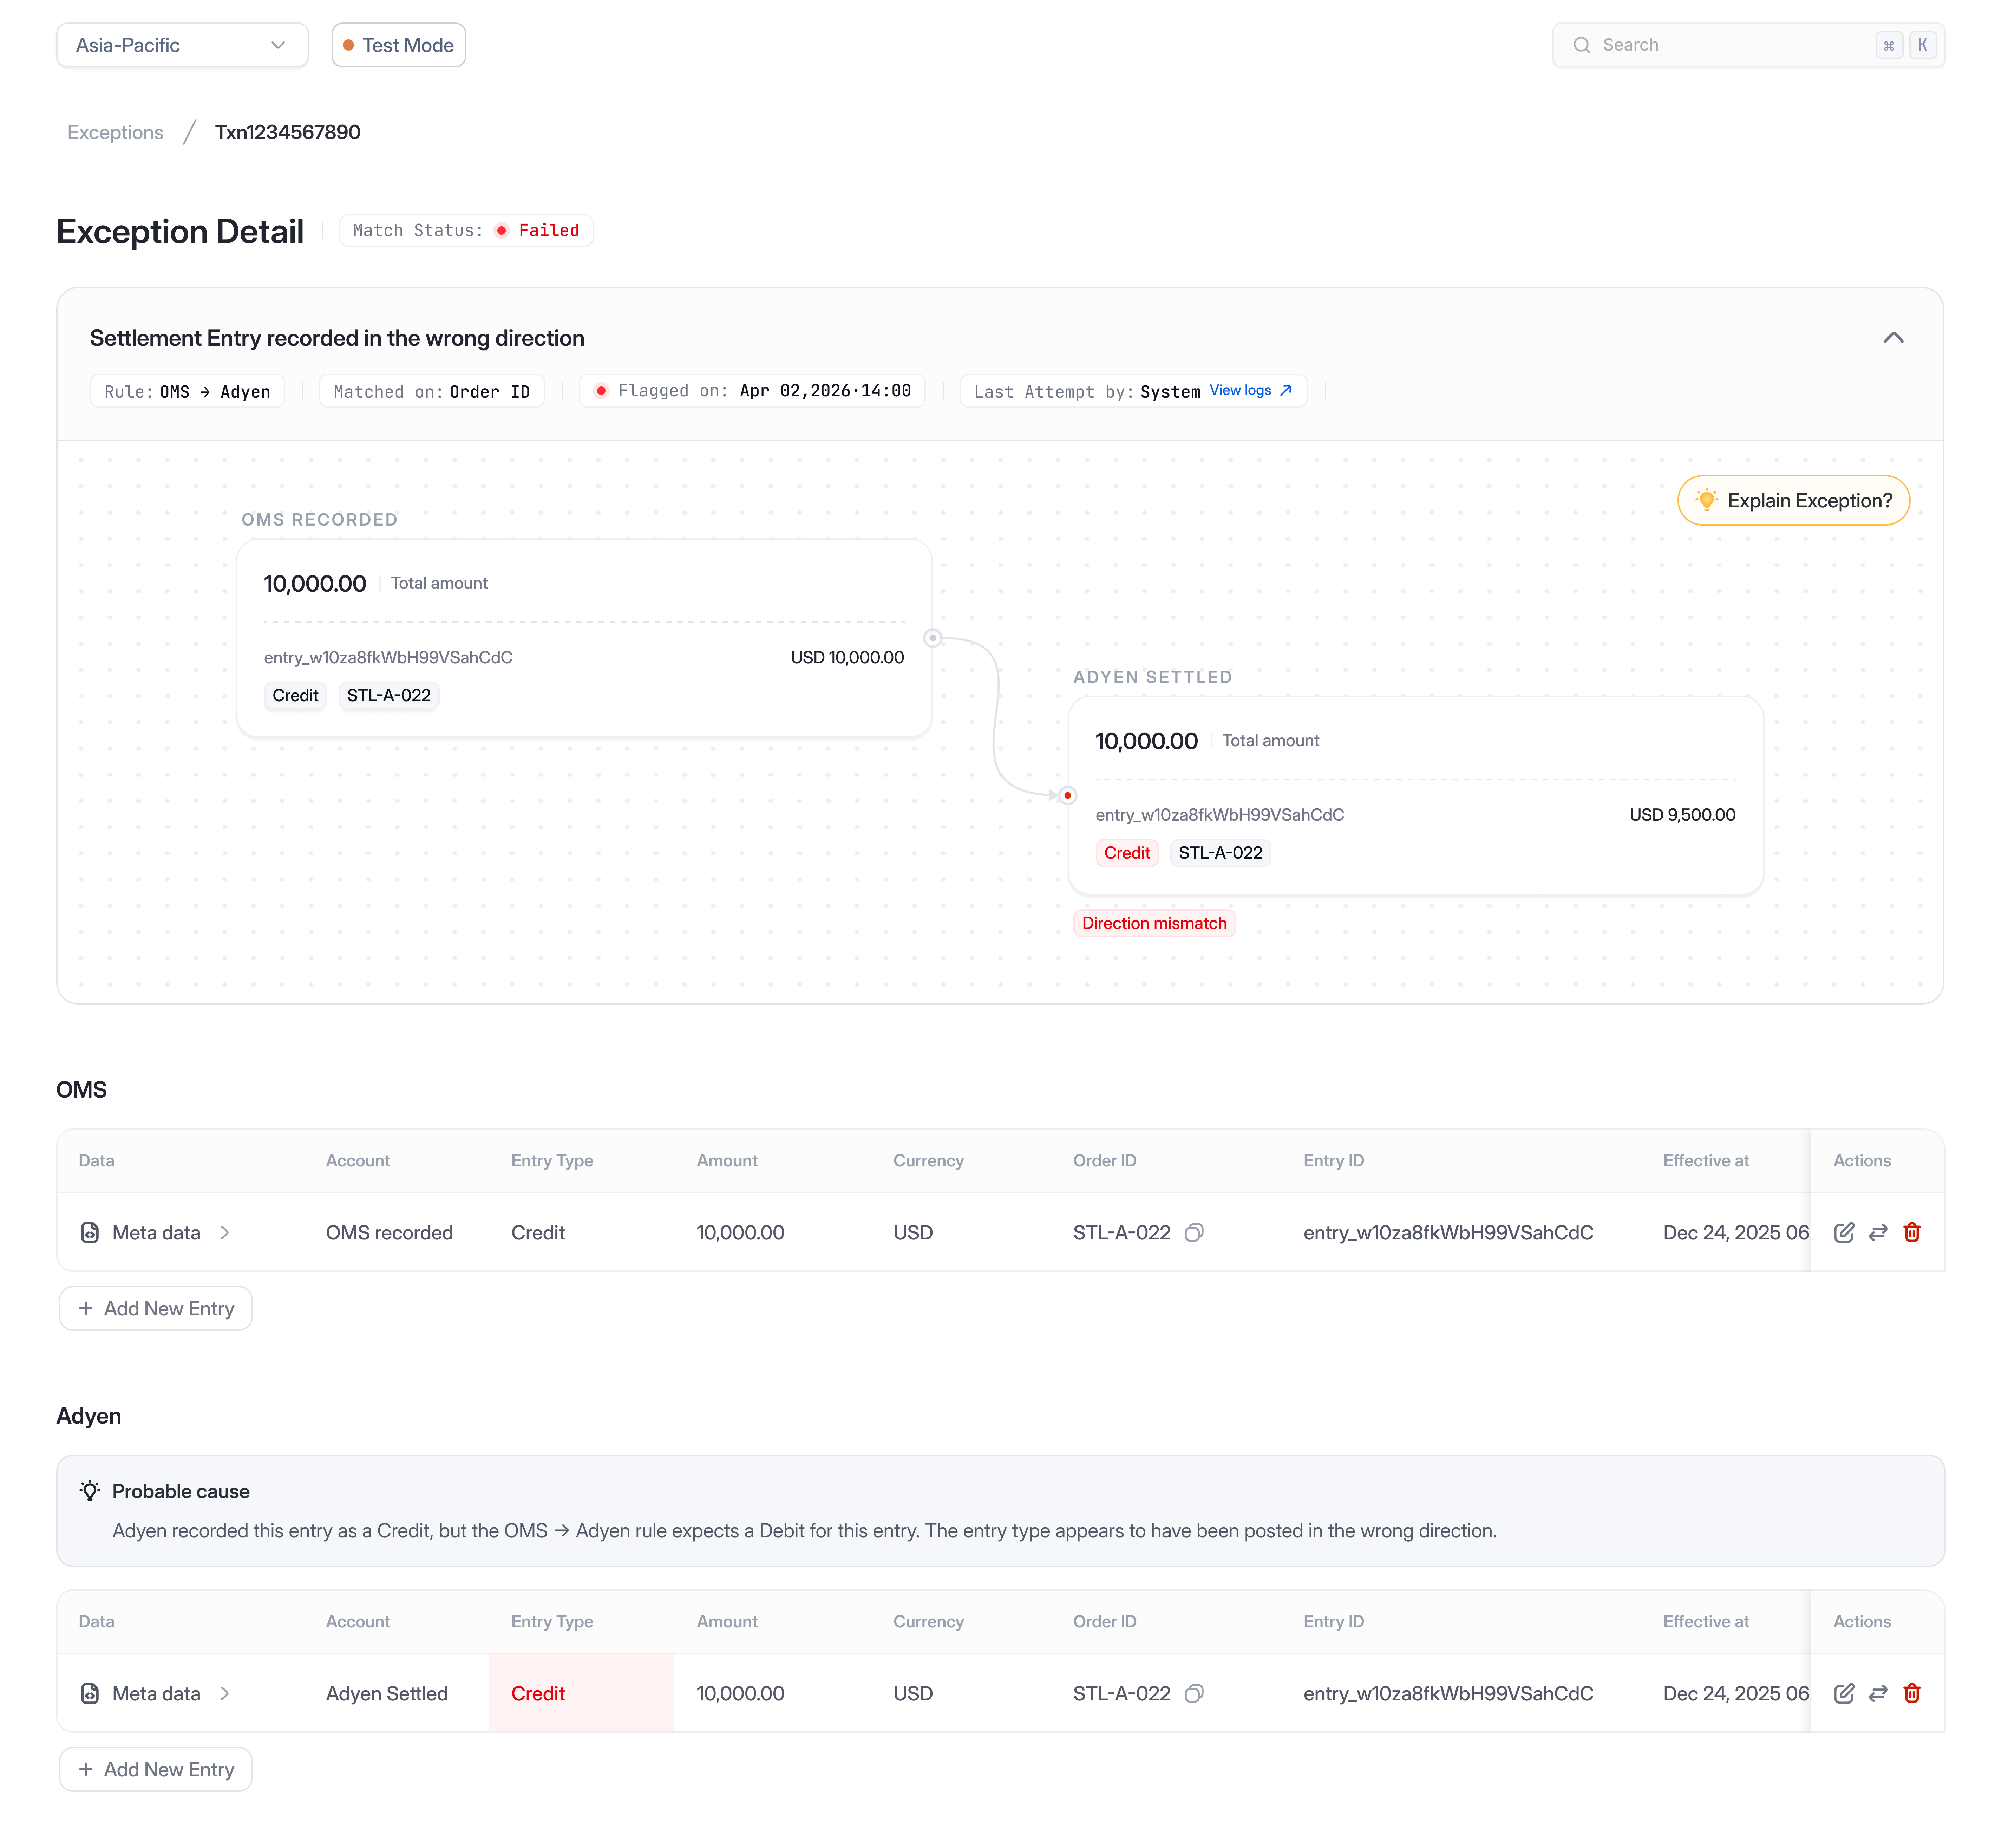
Task: Click USD 9,500.00 in Adyen Settled card
Action: [x=1682, y=815]
